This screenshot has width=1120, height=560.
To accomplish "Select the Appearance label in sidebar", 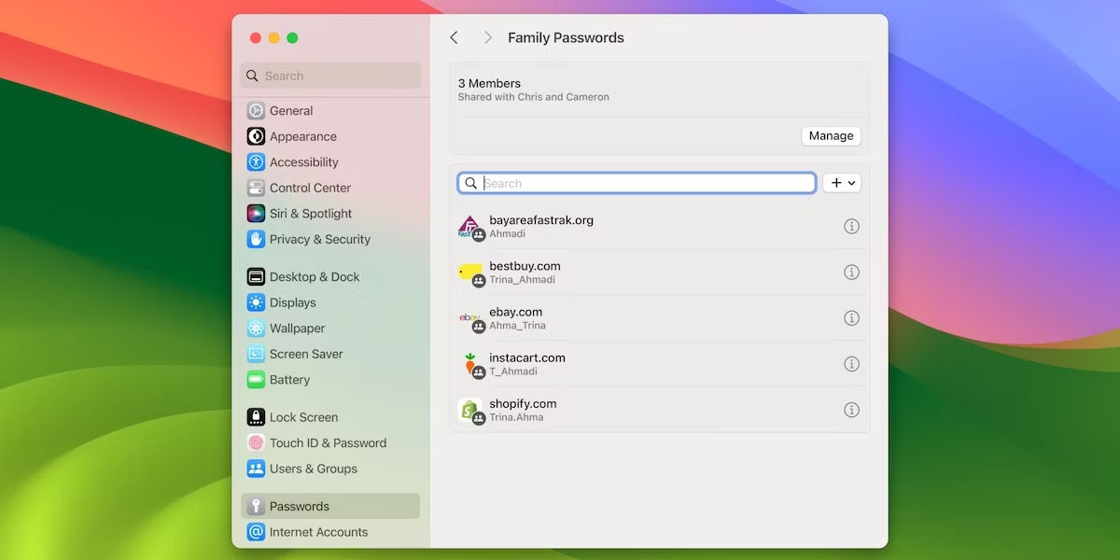I will (x=303, y=136).
